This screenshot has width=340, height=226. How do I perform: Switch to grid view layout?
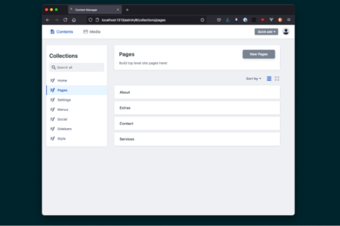click(x=277, y=79)
